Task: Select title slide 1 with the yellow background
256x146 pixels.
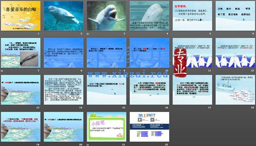Action: pyautogui.click(x=21, y=16)
